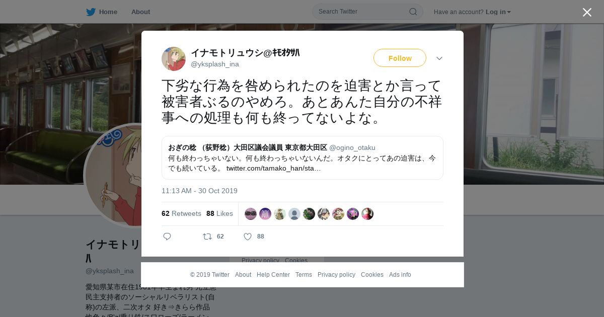The height and width of the screenshot is (317, 604).
Task: Click the reply speech bubble icon
Action: pos(167,236)
